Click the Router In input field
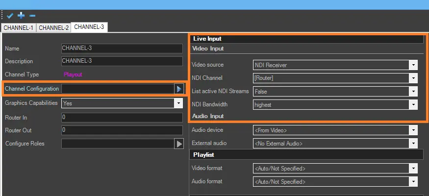The height and width of the screenshot is (196, 429). 122,118
